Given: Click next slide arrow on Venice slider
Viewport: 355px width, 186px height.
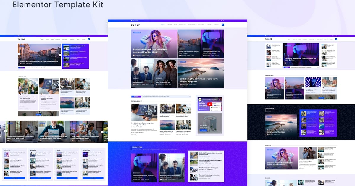Looking at the screenshot, I should coord(60,55).
